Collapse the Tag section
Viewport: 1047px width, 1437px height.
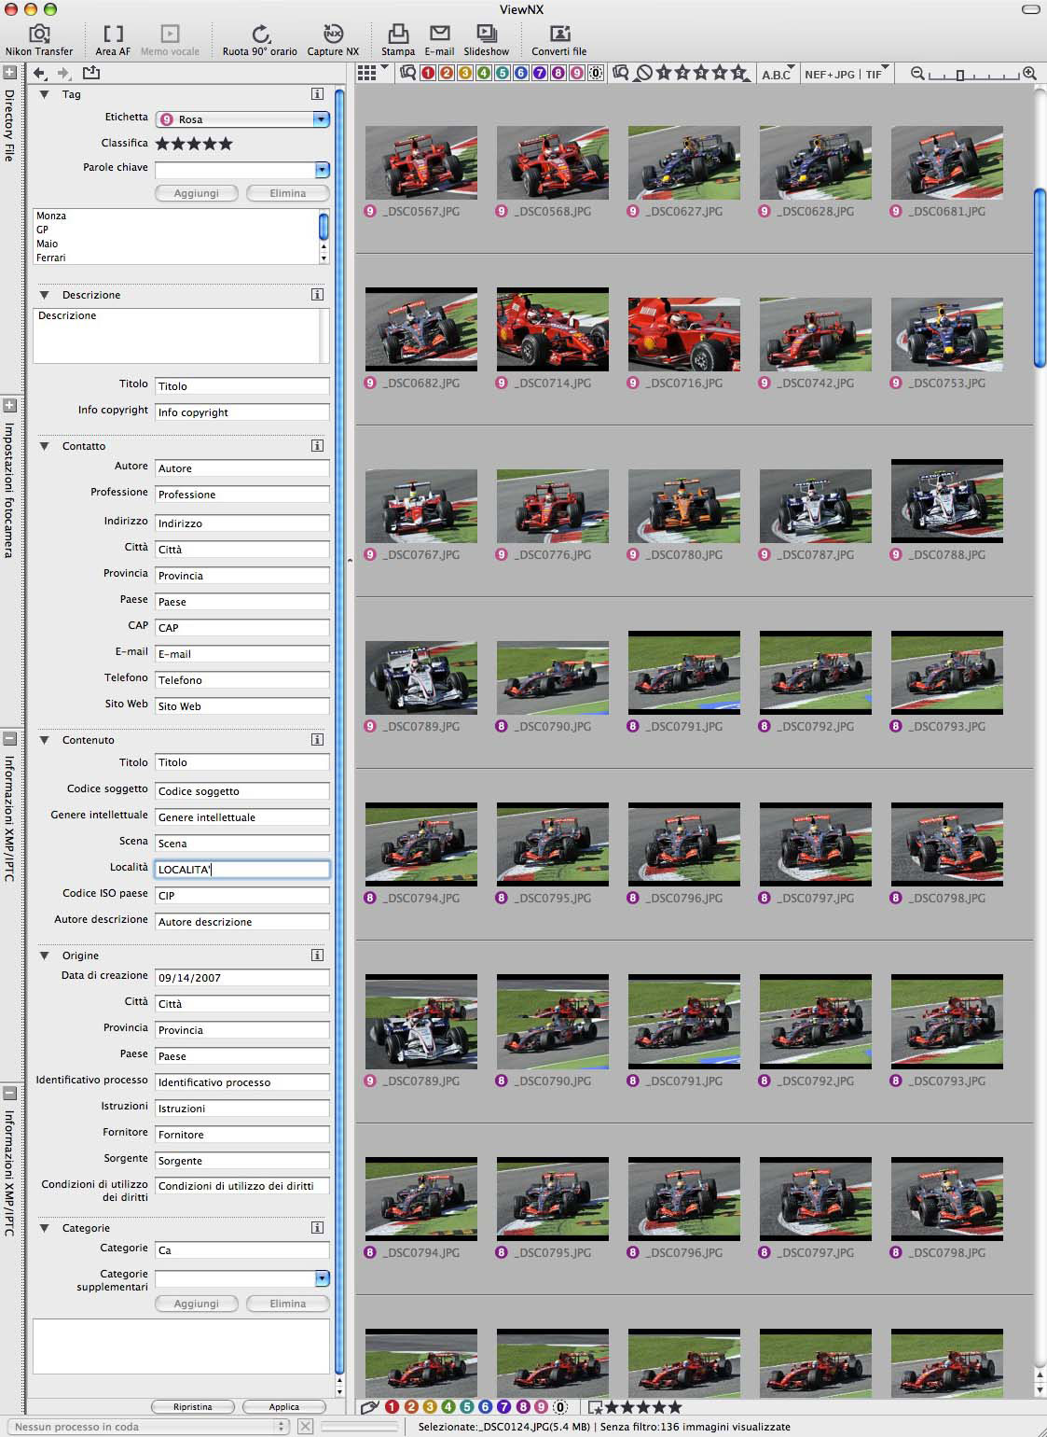tap(44, 94)
